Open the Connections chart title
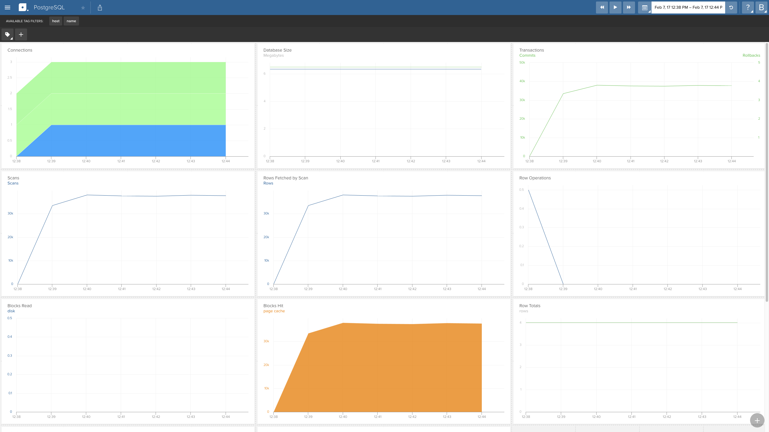 pos(20,50)
